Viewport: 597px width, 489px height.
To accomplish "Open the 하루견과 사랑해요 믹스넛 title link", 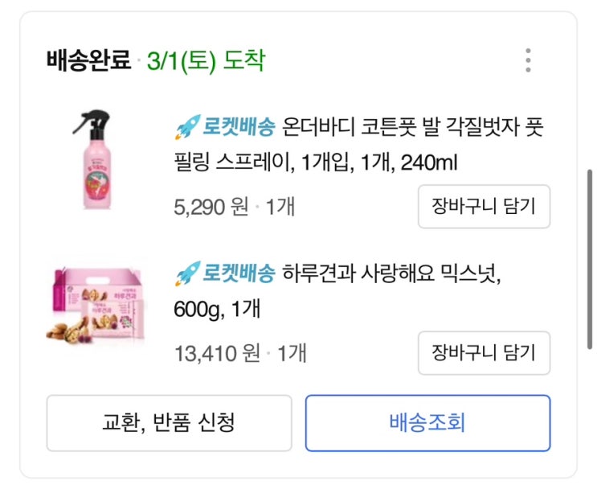I will point(337,291).
